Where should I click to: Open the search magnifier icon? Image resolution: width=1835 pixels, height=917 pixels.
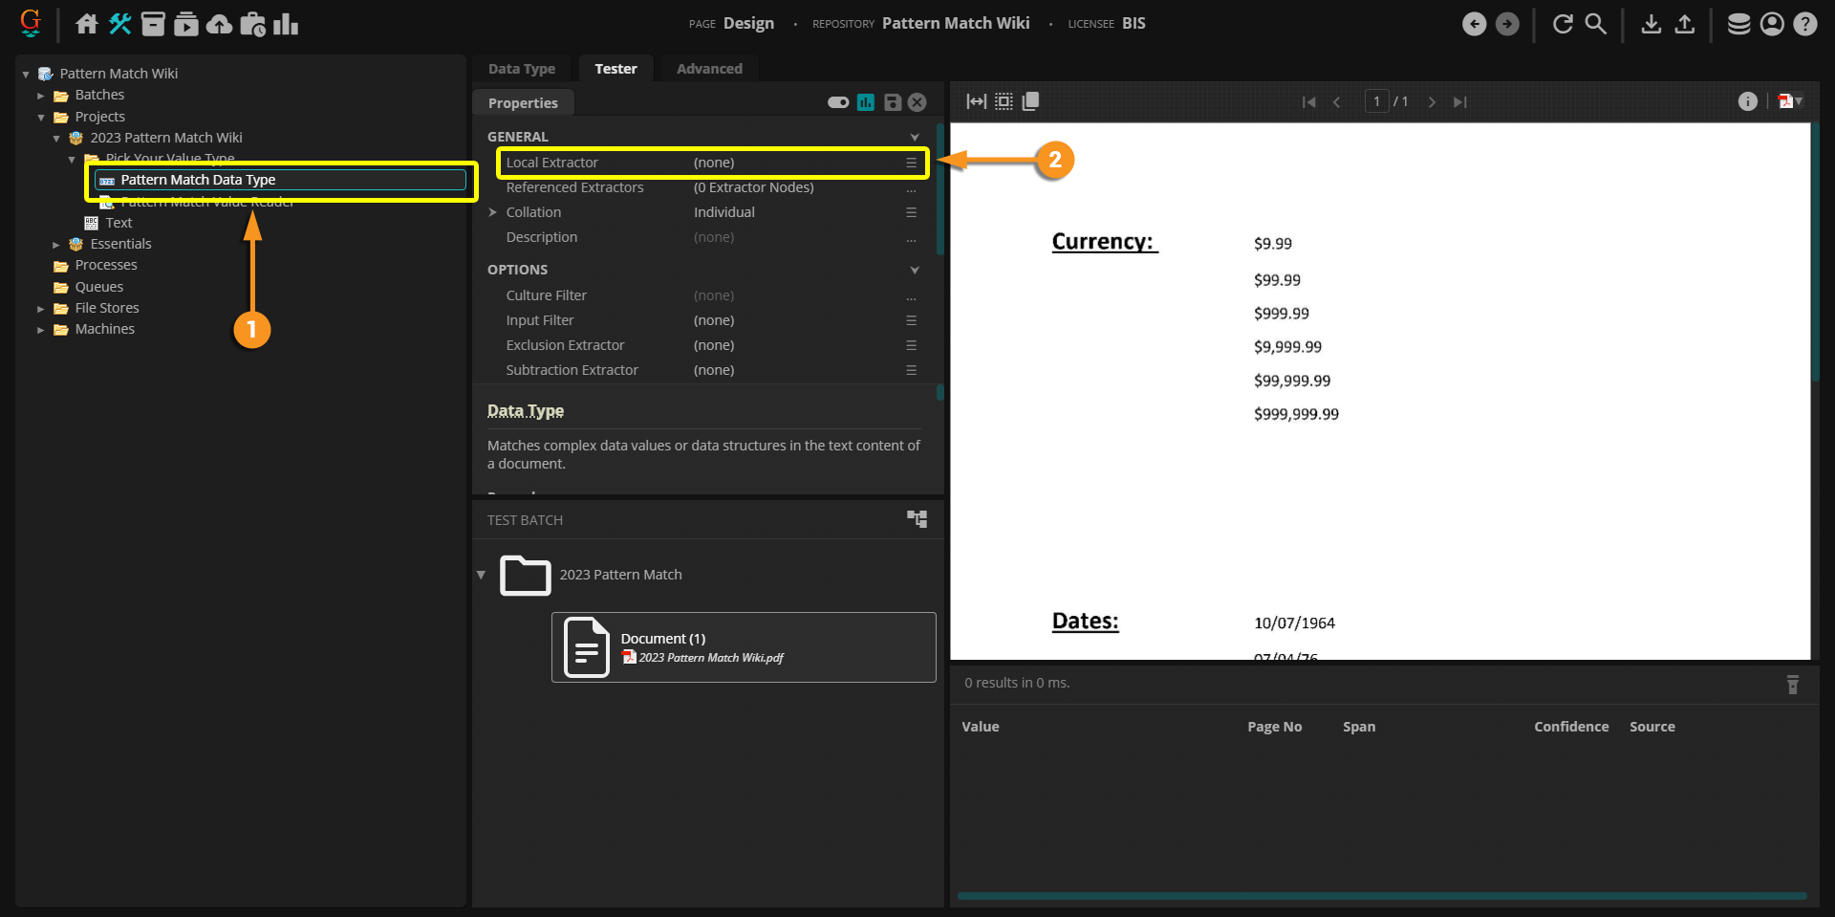click(x=1595, y=24)
